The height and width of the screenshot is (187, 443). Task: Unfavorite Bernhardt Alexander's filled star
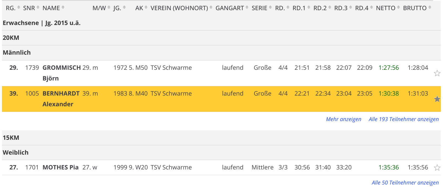click(x=437, y=99)
